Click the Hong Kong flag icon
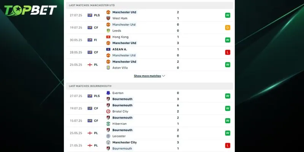 108,37
